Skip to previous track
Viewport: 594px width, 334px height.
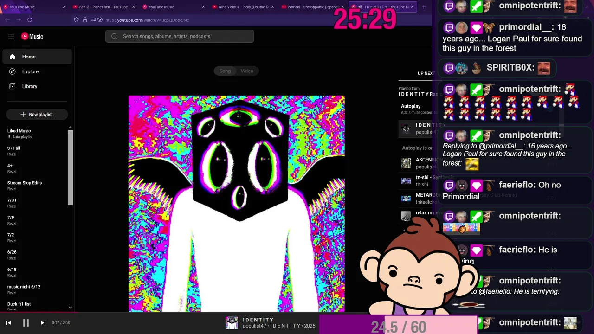point(8,323)
